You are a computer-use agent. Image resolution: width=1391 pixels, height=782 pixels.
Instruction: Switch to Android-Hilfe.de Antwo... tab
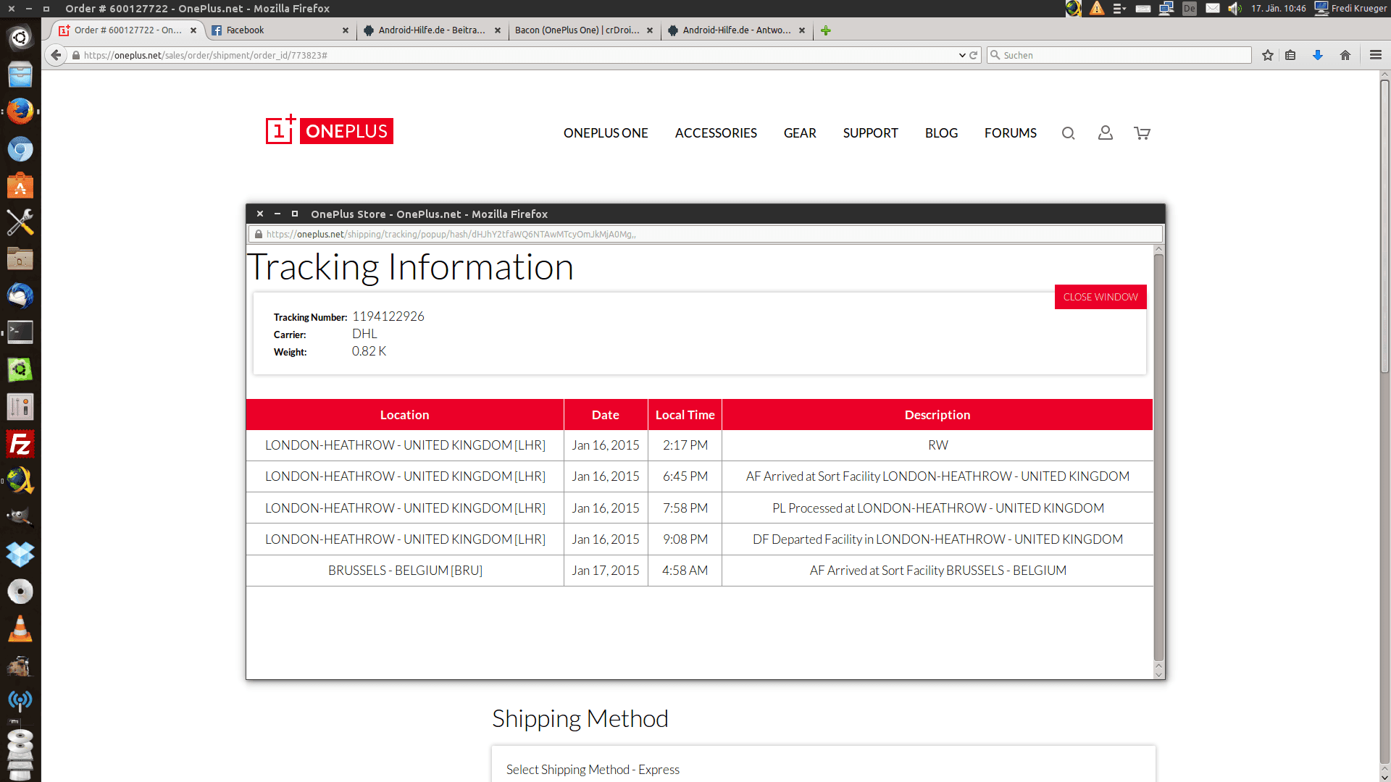[x=736, y=30]
